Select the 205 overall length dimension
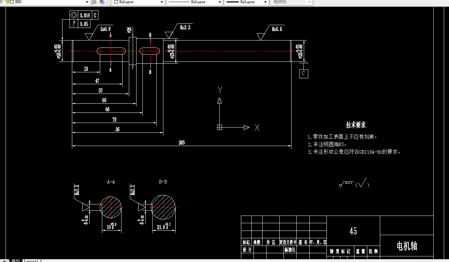Viewport: 449px width, 262px height. pos(182,143)
